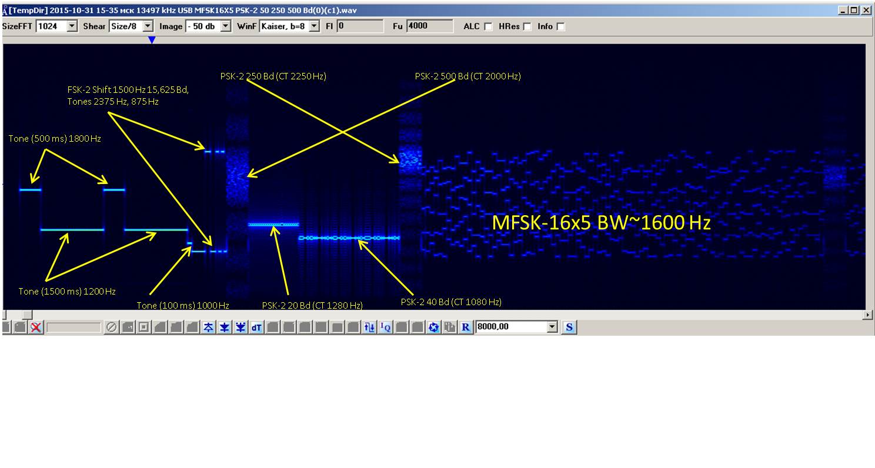This screenshot has width=875, height=468.
Task: Expand the 8000,00 sample rate dropdown
Action: click(552, 327)
